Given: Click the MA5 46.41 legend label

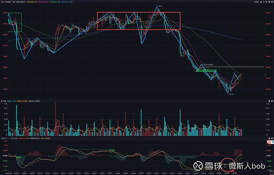Looking at the screenshot, I should point(21,2).
